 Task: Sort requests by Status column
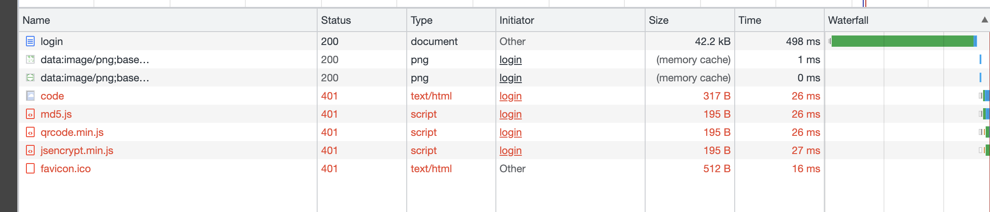click(x=336, y=20)
